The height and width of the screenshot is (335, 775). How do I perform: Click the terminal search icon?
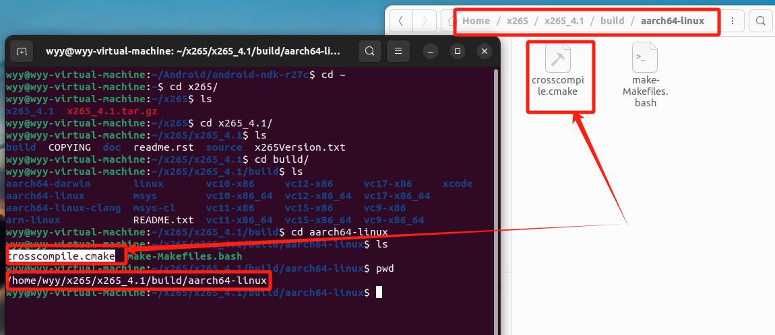369,51
